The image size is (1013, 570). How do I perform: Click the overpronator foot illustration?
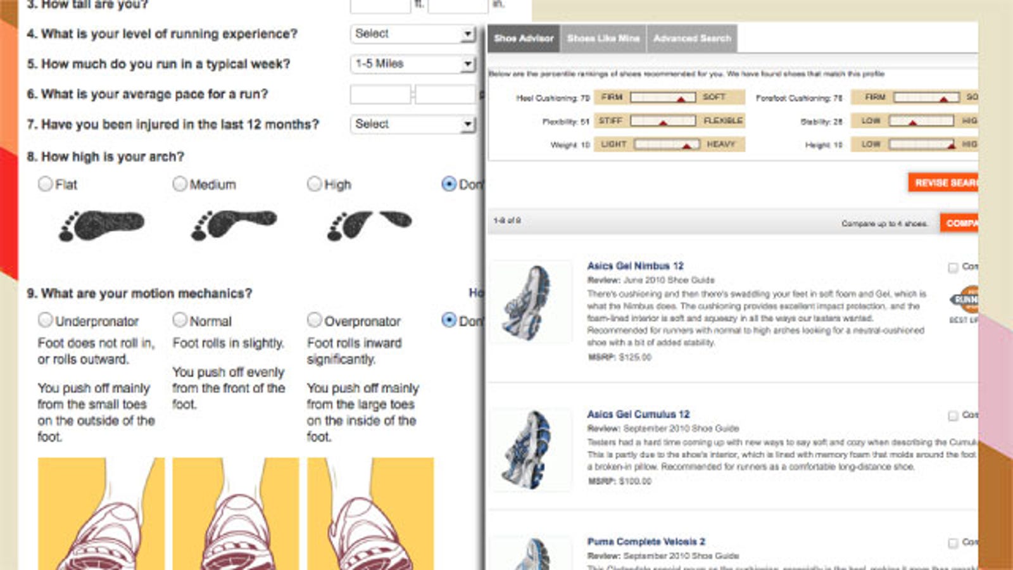click(x=370, y=514)
